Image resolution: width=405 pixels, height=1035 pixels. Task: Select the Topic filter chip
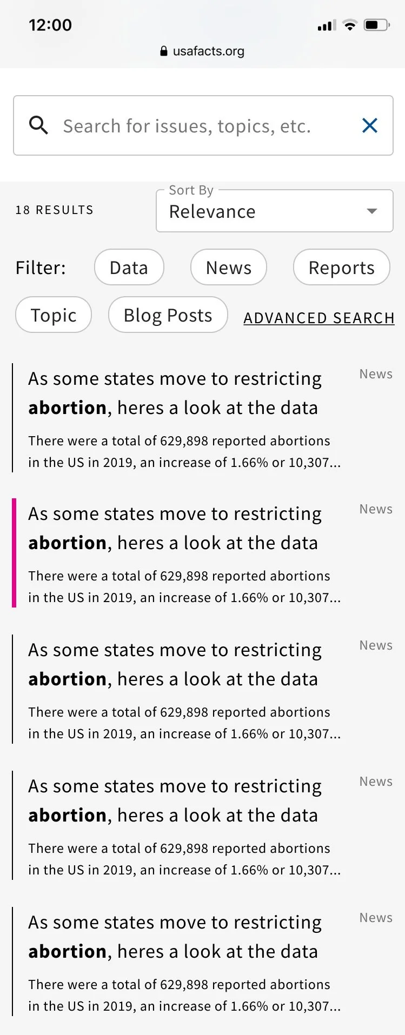tap(54, 315)
